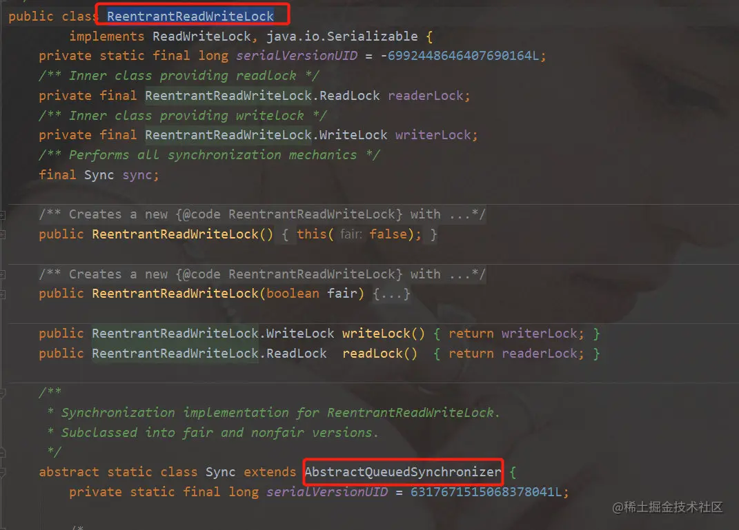The width and height of the screenshot is (739, 530).
Task: Click the 6317671515068378041L literal value
Action: 486,492
